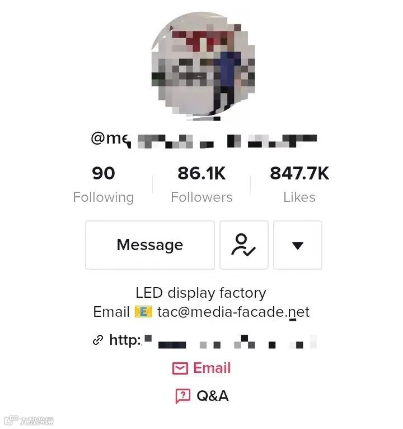This screenshot has width=403, height=429.
Task: View the 86.1K Followers count
Action: point(201,173)
